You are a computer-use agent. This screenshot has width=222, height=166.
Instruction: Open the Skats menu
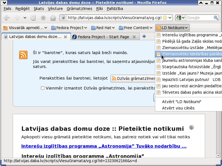tap(39, 9)
